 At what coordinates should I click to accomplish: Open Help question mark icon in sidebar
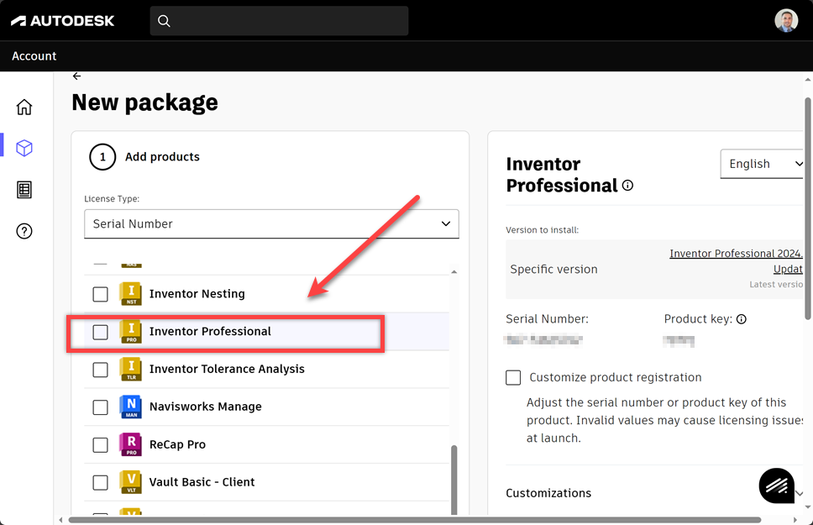coord(24,231)
